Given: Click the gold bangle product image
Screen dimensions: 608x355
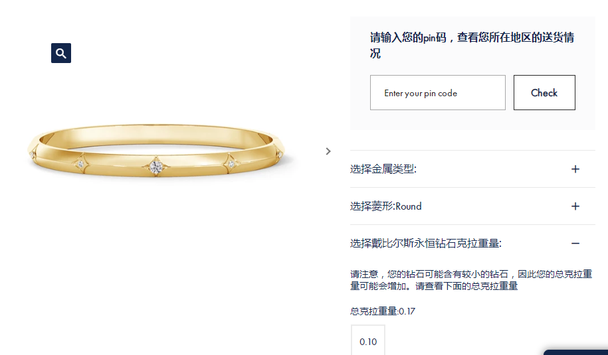Looking at the screenshot, I should (x=156, y=151).
